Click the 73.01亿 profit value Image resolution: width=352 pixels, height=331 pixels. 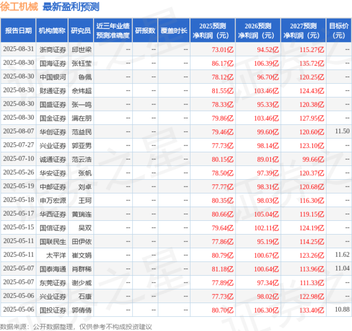point(222,49)
